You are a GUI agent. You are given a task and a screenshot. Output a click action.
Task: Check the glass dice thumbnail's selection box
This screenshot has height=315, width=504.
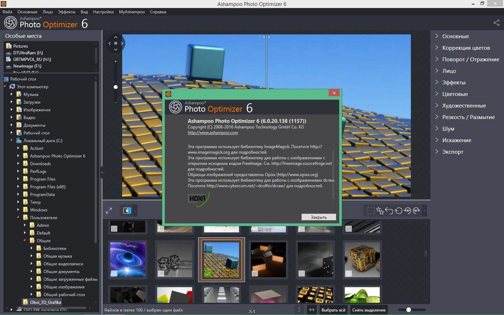[161, 274]
